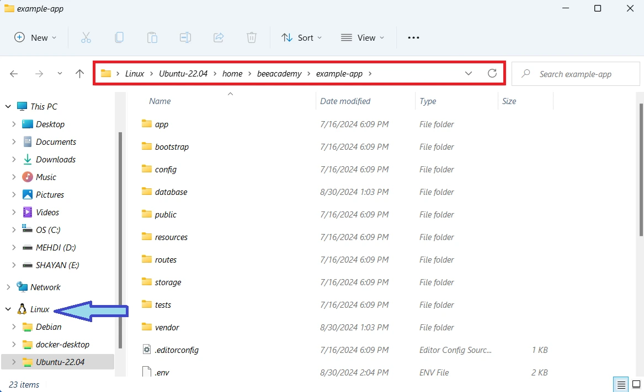
Task: Select the routes folder
Action: pos(166,259)
